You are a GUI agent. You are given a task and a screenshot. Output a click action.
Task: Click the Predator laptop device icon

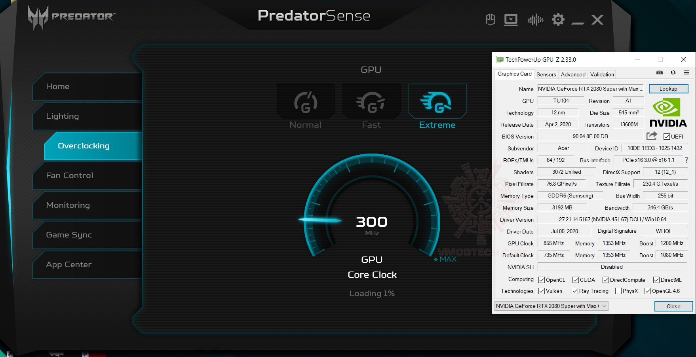pos(511,19)
